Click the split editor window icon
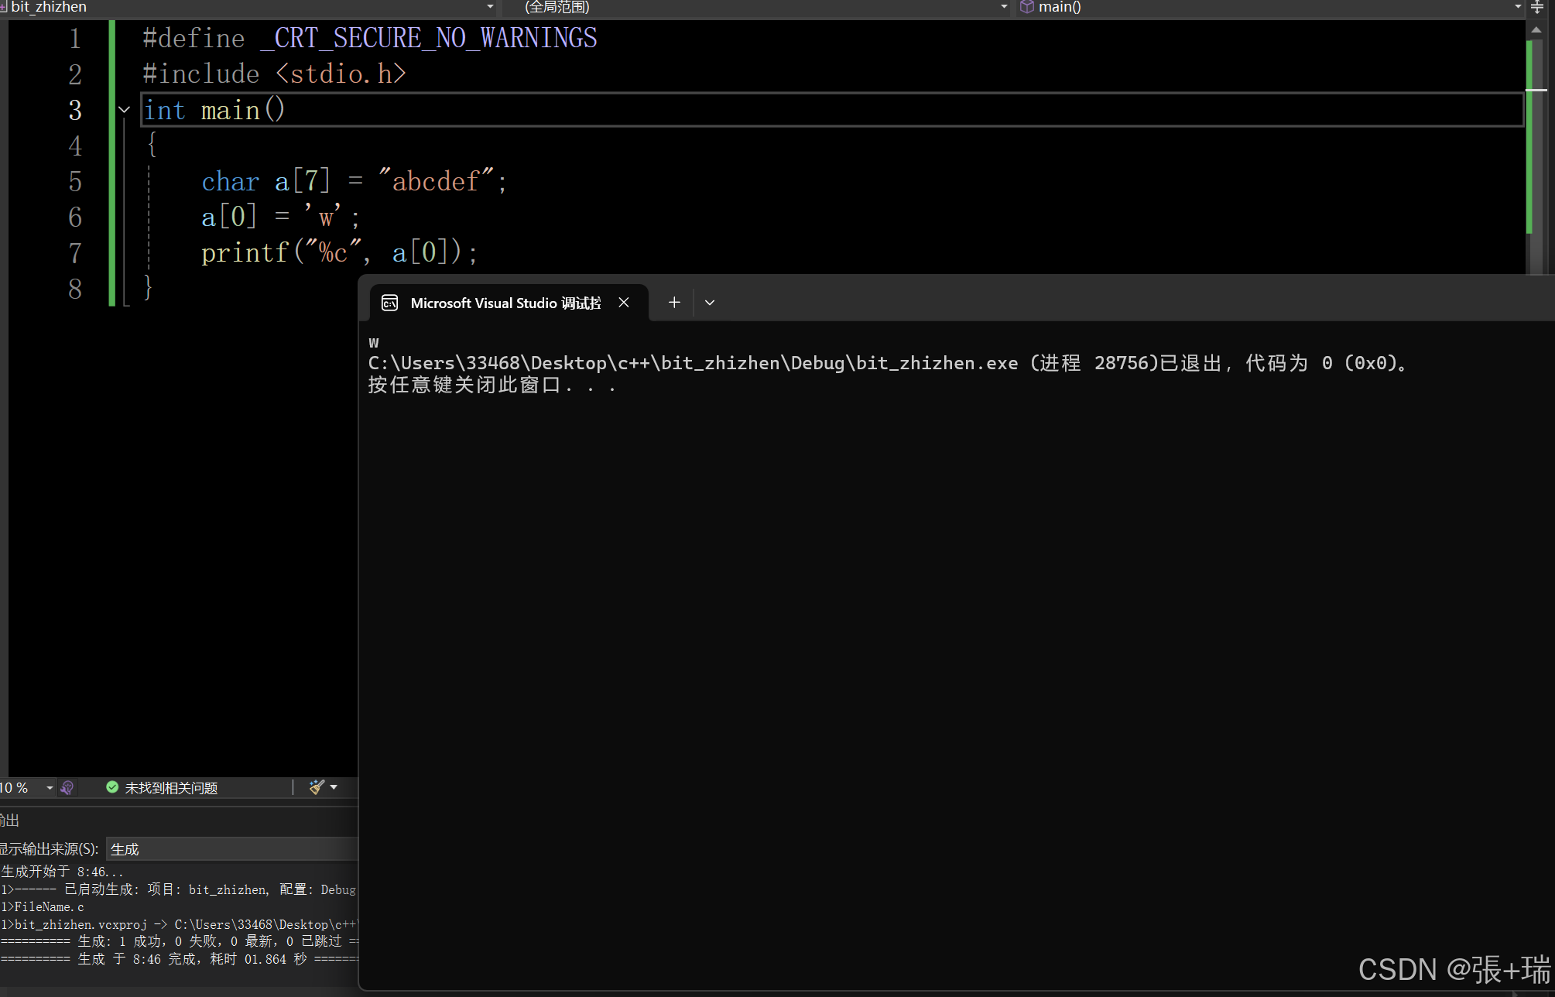This screenshot has width=1555, height=997. pyautogui.click(x=1537, y=7)
